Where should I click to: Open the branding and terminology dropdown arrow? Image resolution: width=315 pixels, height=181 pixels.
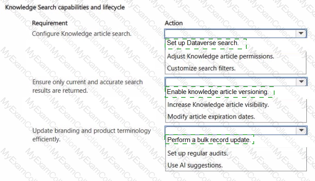pos(301,130)
